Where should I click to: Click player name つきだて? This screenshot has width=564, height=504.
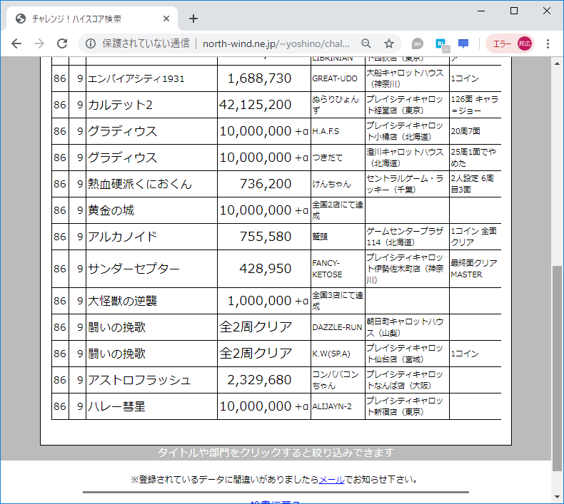click(327, 158)
